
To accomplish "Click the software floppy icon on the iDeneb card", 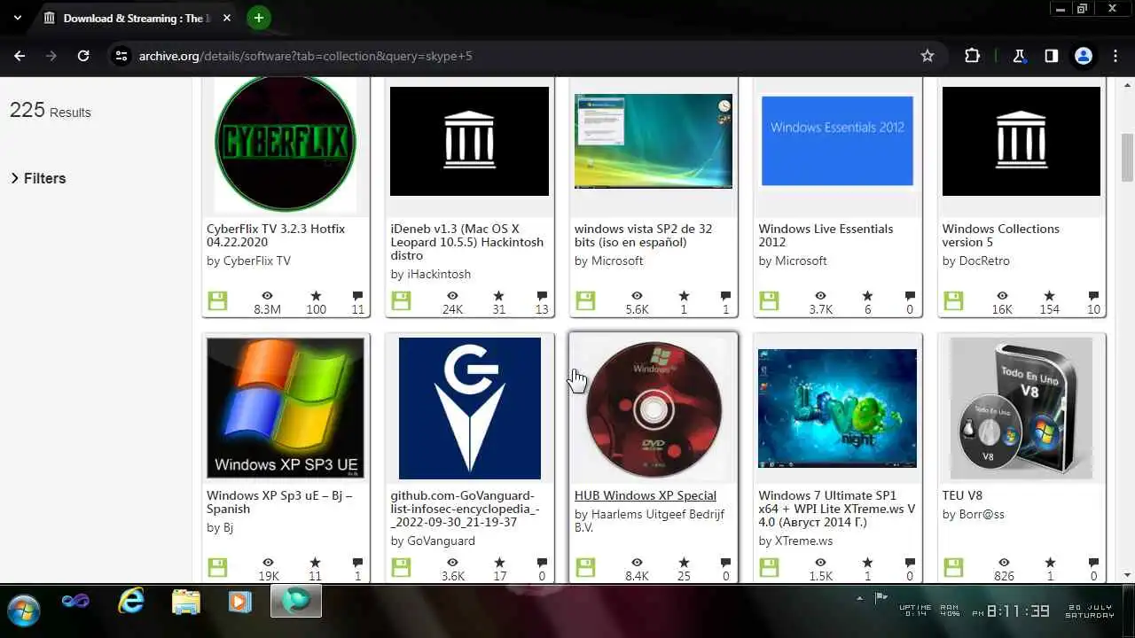I will pyautogui.click(x=401, y=301).
